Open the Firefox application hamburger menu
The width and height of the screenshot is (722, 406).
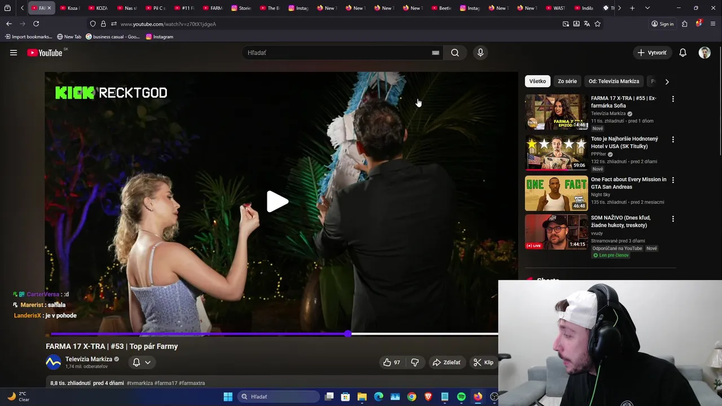[713, 24]
